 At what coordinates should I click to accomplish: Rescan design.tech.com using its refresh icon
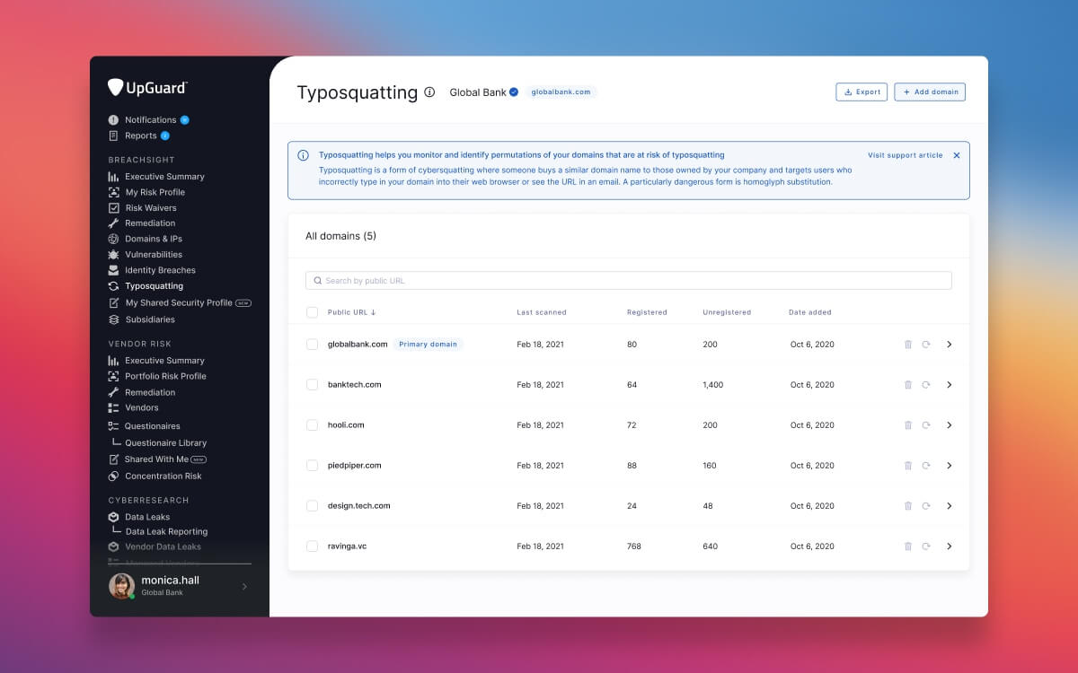926,506
